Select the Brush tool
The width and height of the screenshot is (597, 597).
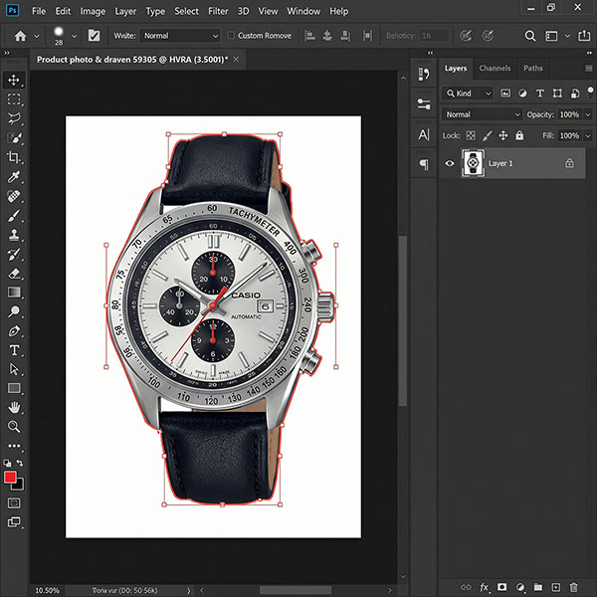14,216
